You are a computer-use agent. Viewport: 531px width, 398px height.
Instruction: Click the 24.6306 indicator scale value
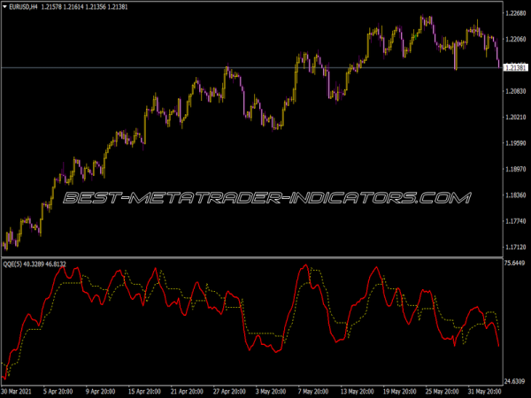point(516,380)
